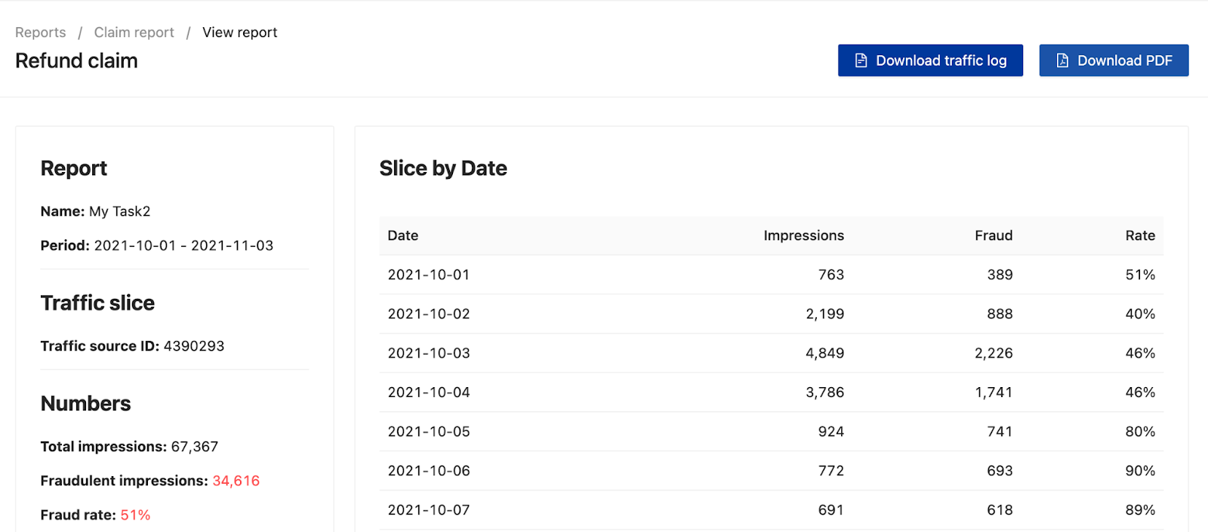Open the Reports breadcrumb link
Viewport: 1208px width, 532px height.
point(41,32)
